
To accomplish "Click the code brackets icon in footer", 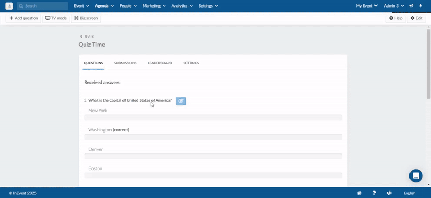I will click(x=389, y=193).
